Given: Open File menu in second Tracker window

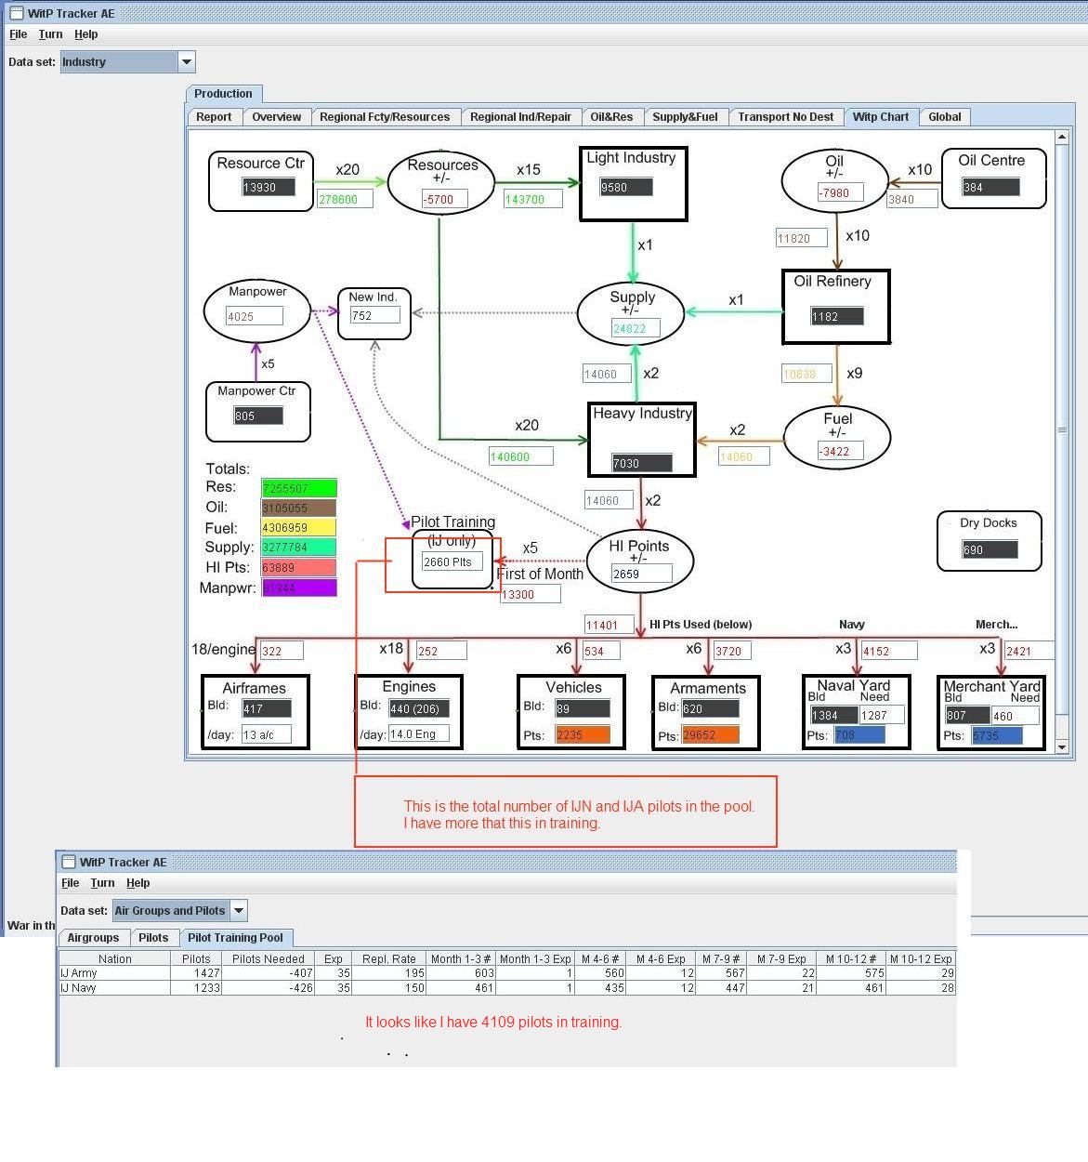Looking at the screenshot, I should (70, 883).
